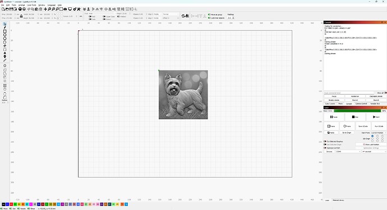Pick the Create Text tool
The width and height of the screenshot is (387, 210).
point(4,53)
